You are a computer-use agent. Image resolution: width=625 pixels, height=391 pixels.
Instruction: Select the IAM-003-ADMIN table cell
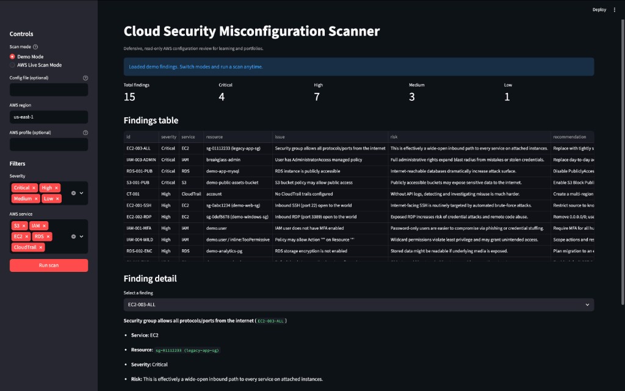pos(141,159)
